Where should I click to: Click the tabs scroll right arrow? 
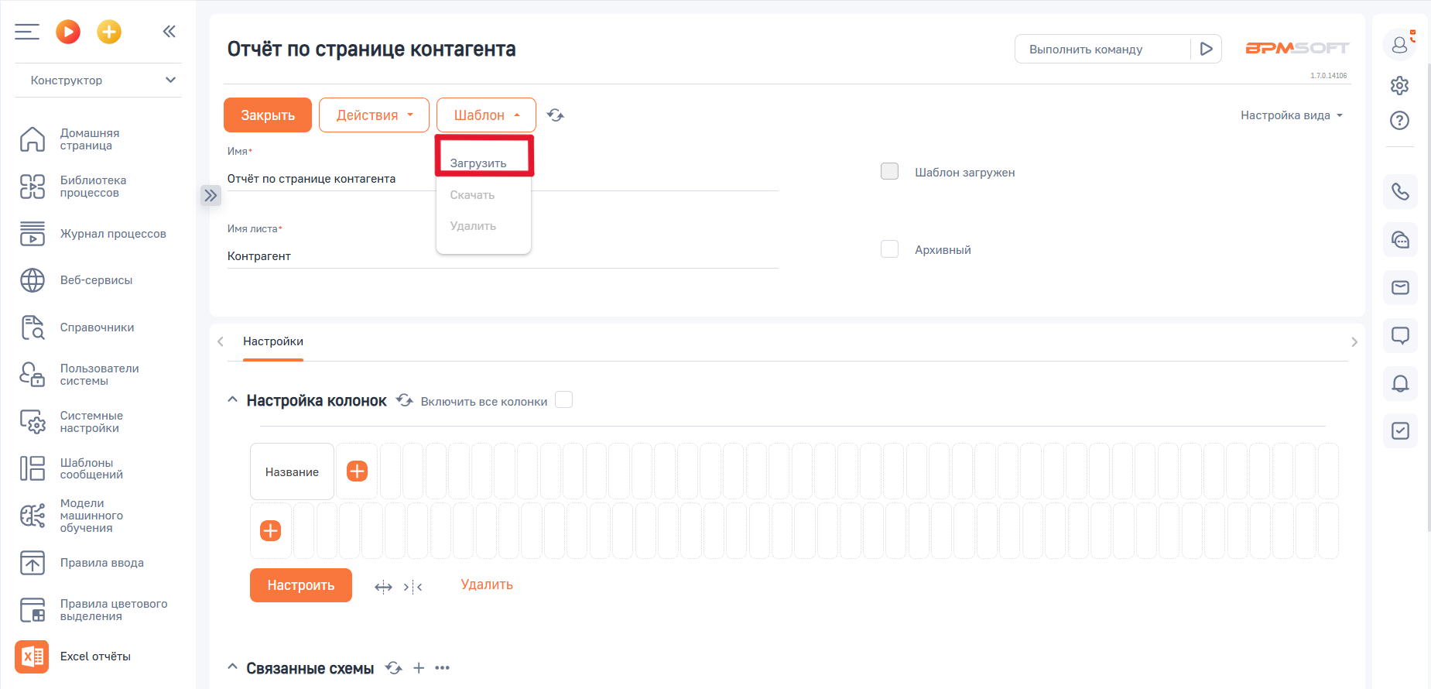tap(1354, 341)
